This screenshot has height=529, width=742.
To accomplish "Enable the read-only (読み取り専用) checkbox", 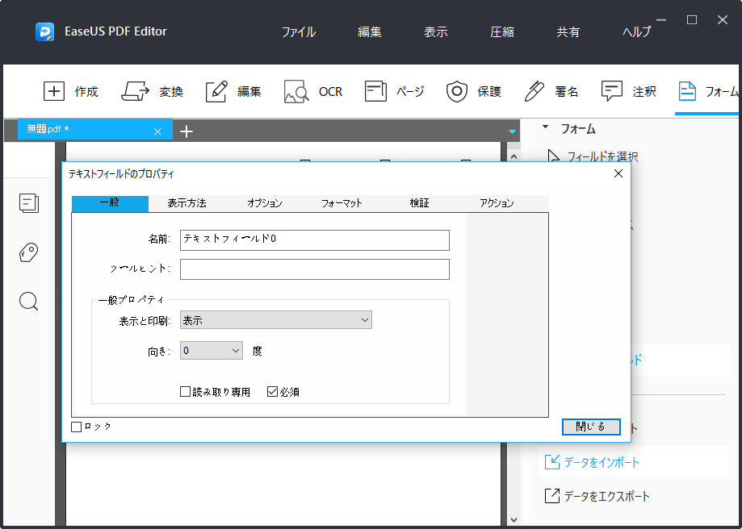I will (x=186, y=392).
